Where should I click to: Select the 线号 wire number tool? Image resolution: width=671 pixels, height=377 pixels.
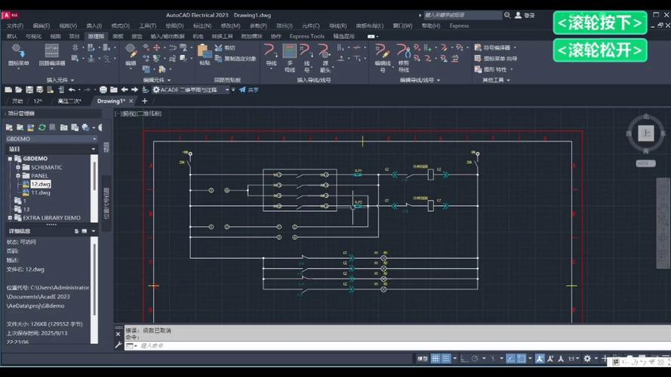pyautogui.click(x=306, y=58)
